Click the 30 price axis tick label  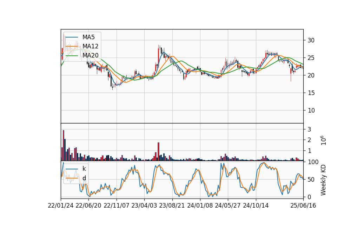(311, 40)
